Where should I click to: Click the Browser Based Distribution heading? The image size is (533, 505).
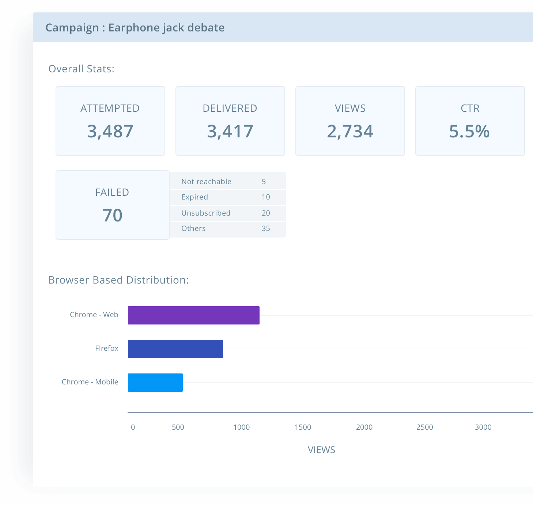[118, 280]
